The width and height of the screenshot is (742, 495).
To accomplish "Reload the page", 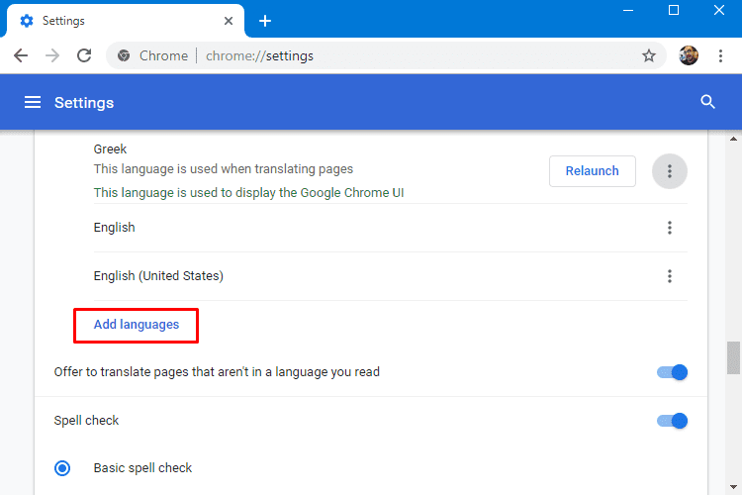I will (x=84, y=55).
